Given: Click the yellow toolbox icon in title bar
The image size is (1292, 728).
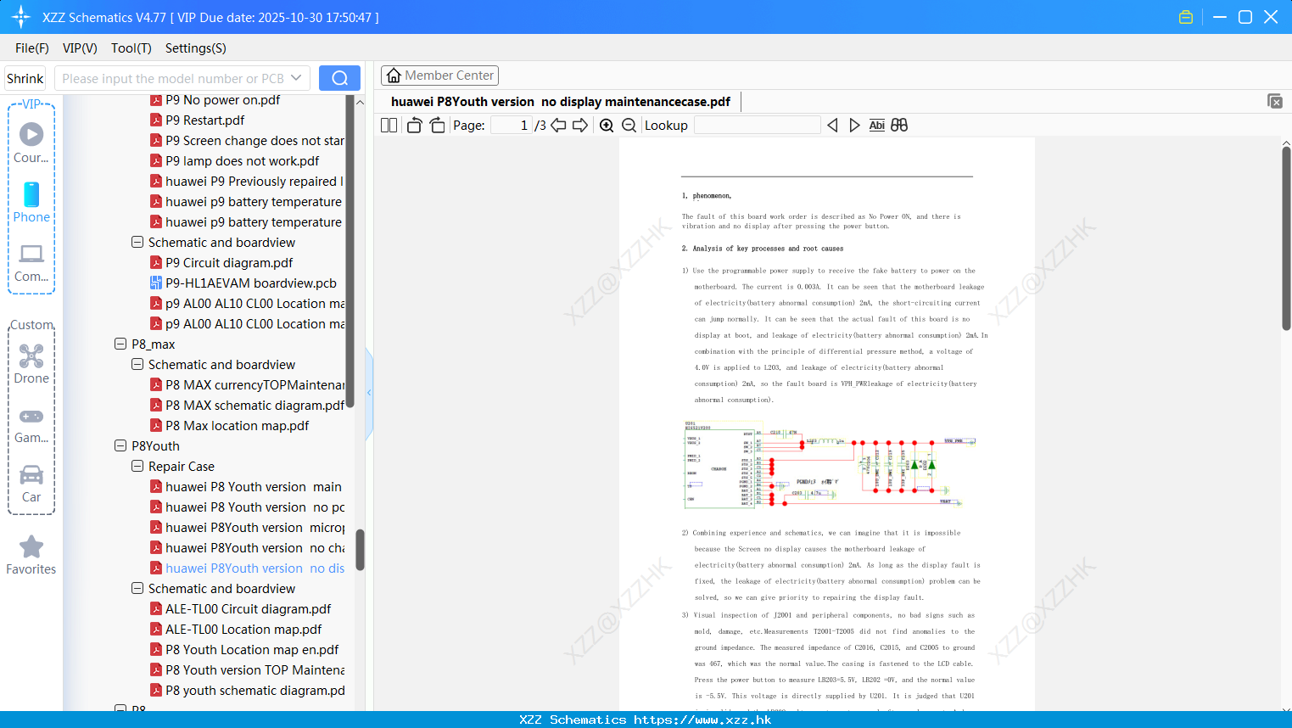Looking at the screenshot, I should click(x=1186, y=17).
